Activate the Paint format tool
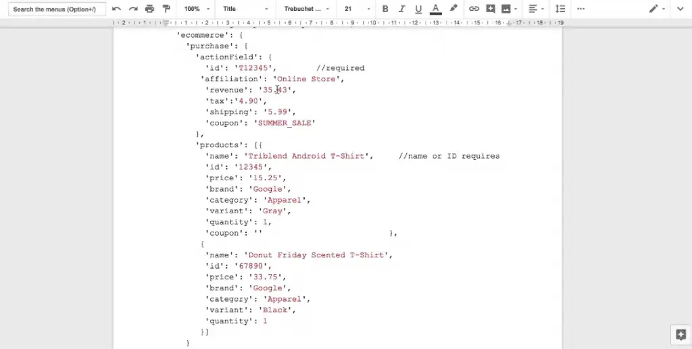 [166, 9]
